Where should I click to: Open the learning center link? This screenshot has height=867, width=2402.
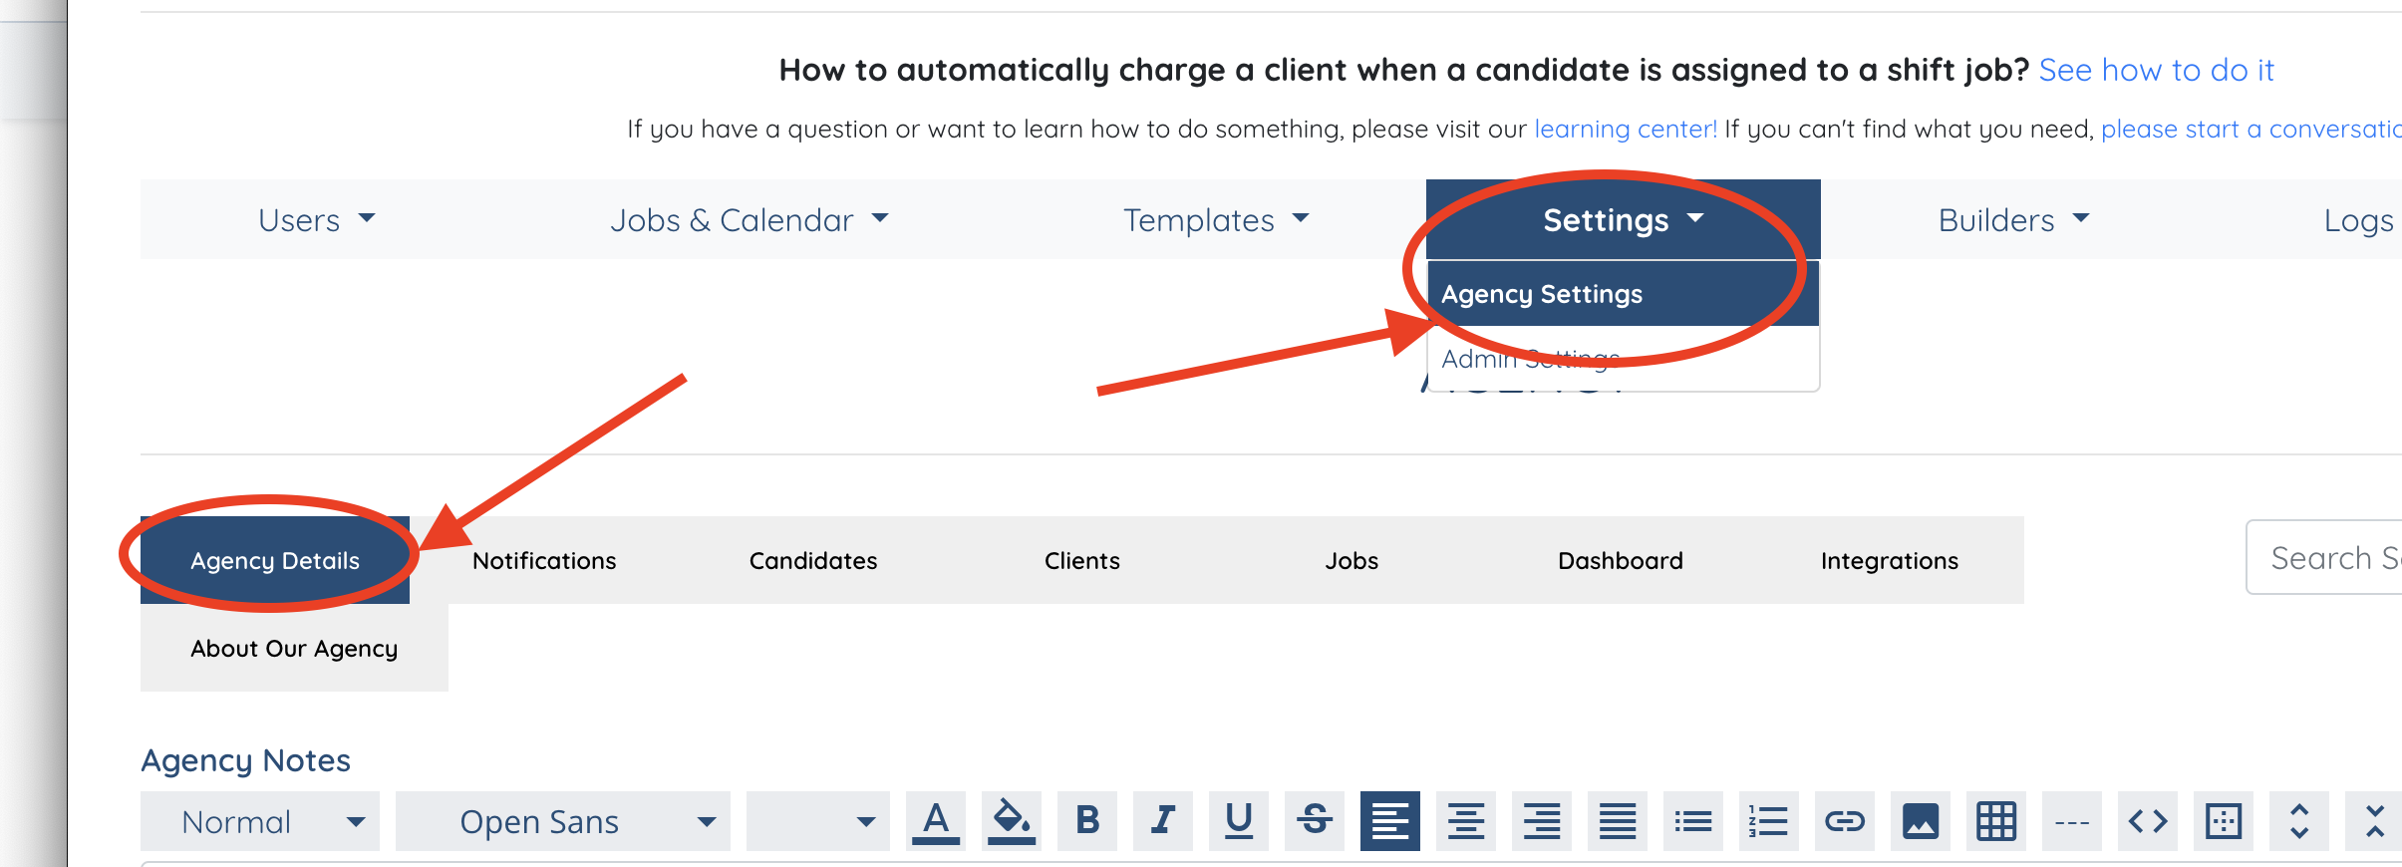(x=1626, y=129)
